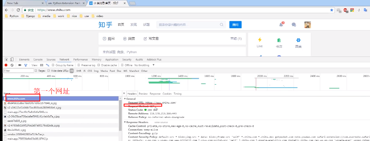
Task: Click the browser forward arrow
Action: [12, 10]
